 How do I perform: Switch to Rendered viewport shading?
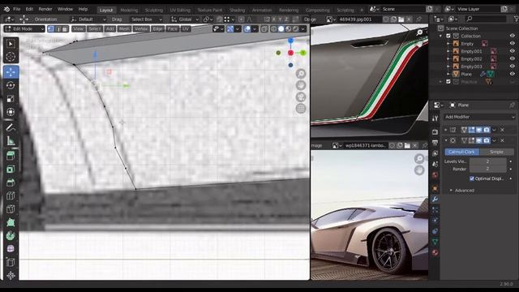(x=295, y=29)
